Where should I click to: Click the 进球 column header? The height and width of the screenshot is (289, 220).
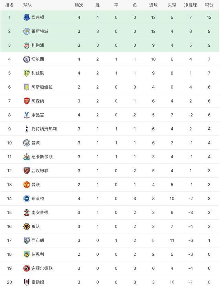point(153,5)
